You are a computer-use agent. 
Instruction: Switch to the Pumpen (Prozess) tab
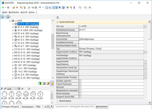tap(11, 107)
